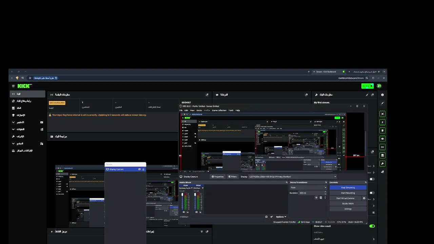Enable Studio Mode in OBS

348,204
